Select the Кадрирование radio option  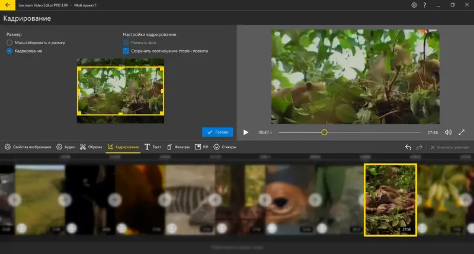click(x=9, y=51)
